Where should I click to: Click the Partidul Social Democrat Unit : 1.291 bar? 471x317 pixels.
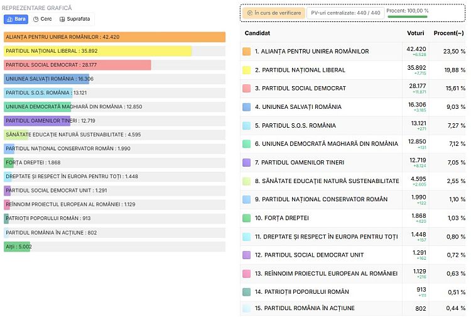pyautogui.click(x=7, y=191)
